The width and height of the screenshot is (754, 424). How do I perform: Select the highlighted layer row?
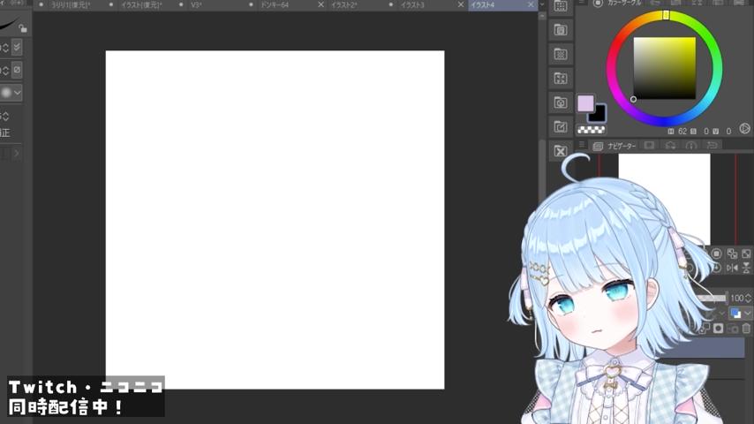(702, 347)
